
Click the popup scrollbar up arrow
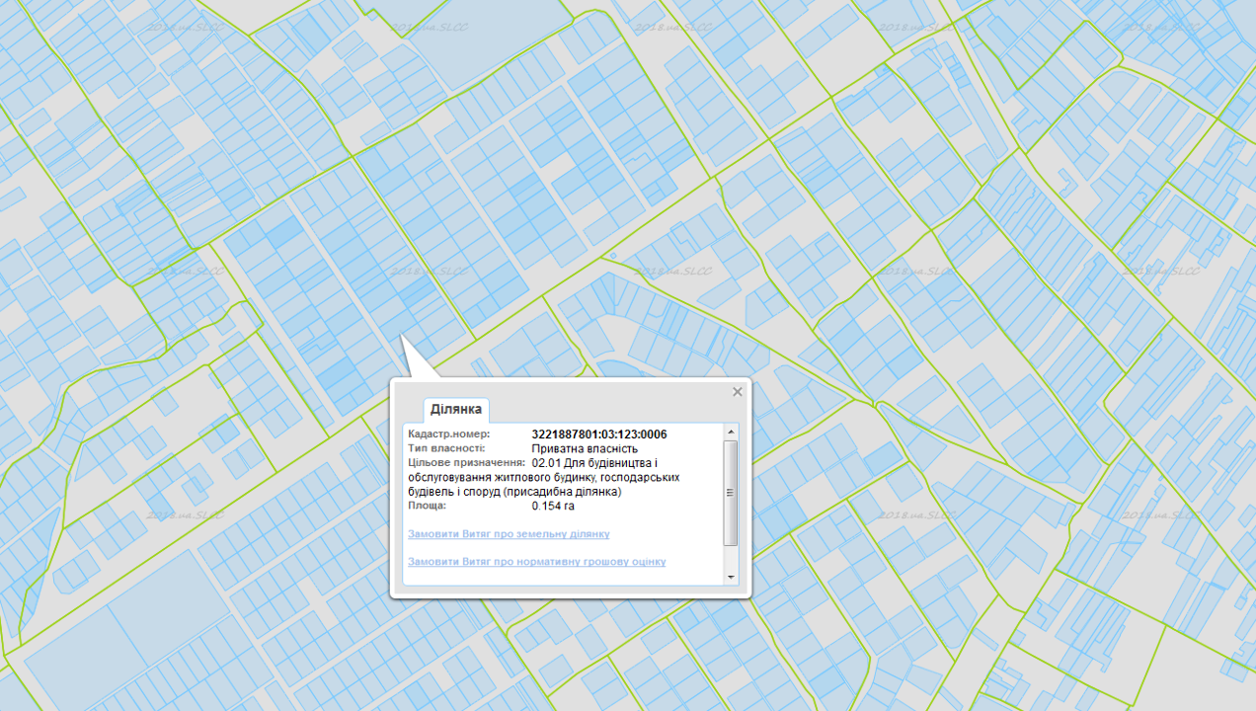click(x=731, y=433)
